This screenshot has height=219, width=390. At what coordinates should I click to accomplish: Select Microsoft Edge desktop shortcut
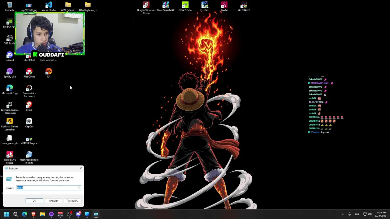(x=9, y=90)
